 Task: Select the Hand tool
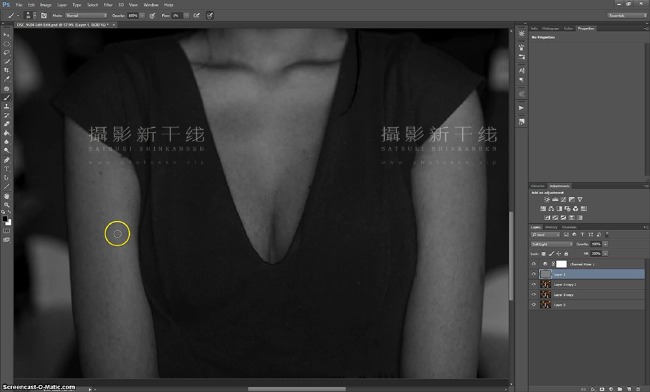point(6,196)
